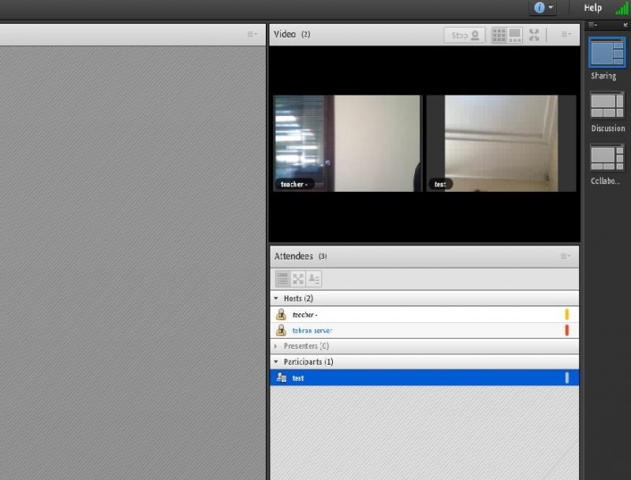
Task: Expand the Presenters group
Action: (x=276, y=346)
